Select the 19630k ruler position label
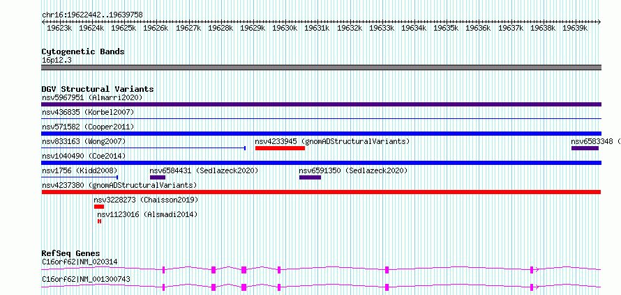The height and width of the screenshot is (295, 621). point(285,28)
